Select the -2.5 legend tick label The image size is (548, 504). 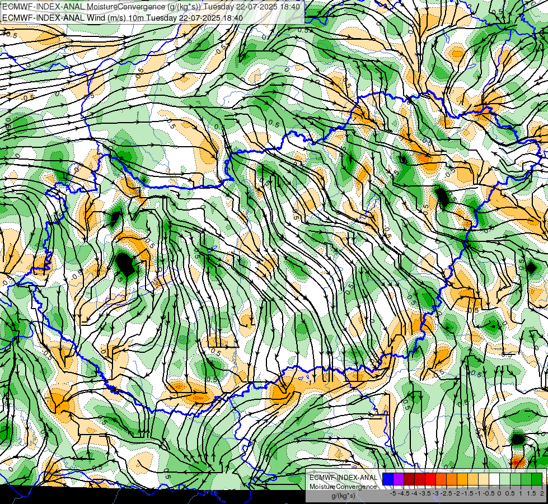coord(446,493)
